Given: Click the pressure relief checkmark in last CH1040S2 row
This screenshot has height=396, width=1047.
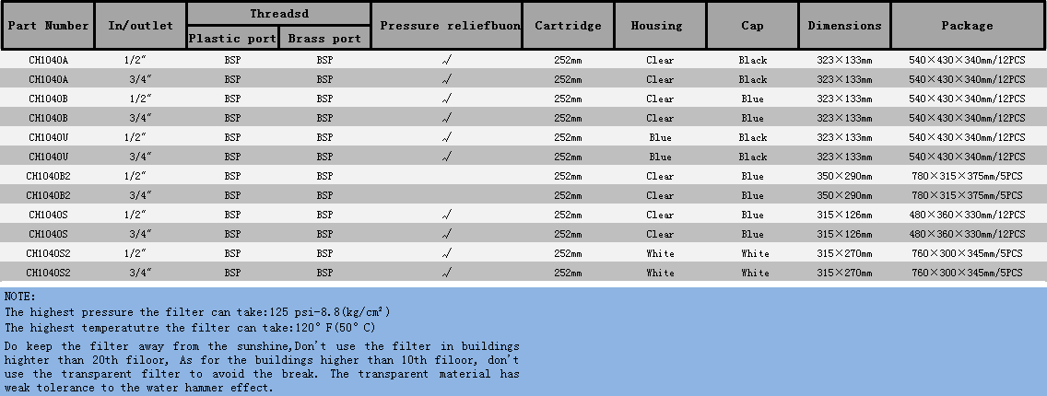Looking at the screenshot, I should (447, 273).
